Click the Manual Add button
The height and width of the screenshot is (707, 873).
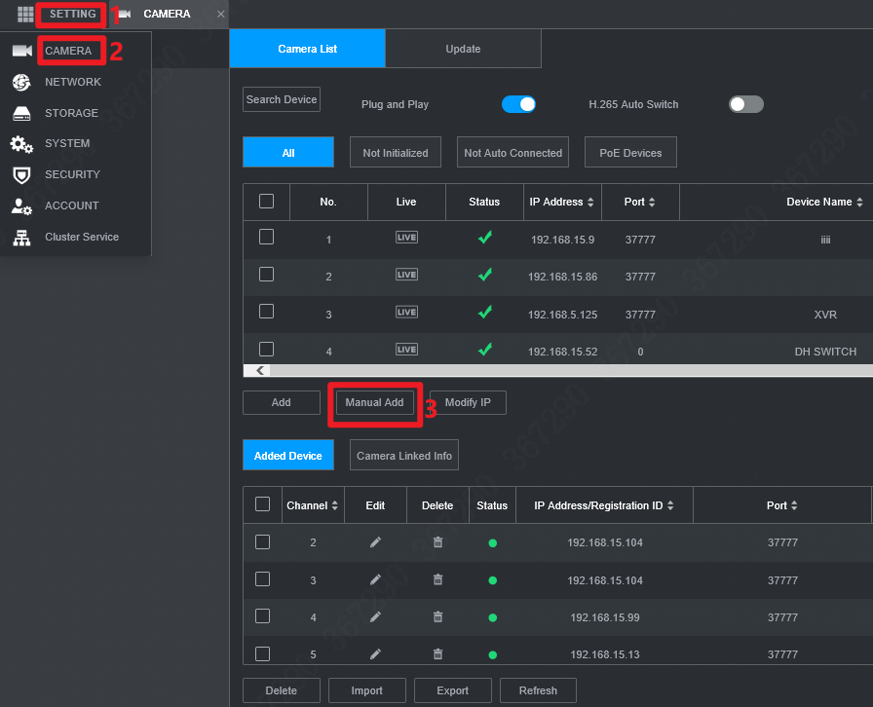click(374, 402)
